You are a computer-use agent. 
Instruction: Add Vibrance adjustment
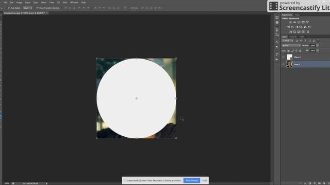(x=307, y=22)
